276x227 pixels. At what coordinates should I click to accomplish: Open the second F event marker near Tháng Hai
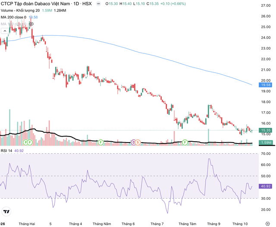coord(30,142)
